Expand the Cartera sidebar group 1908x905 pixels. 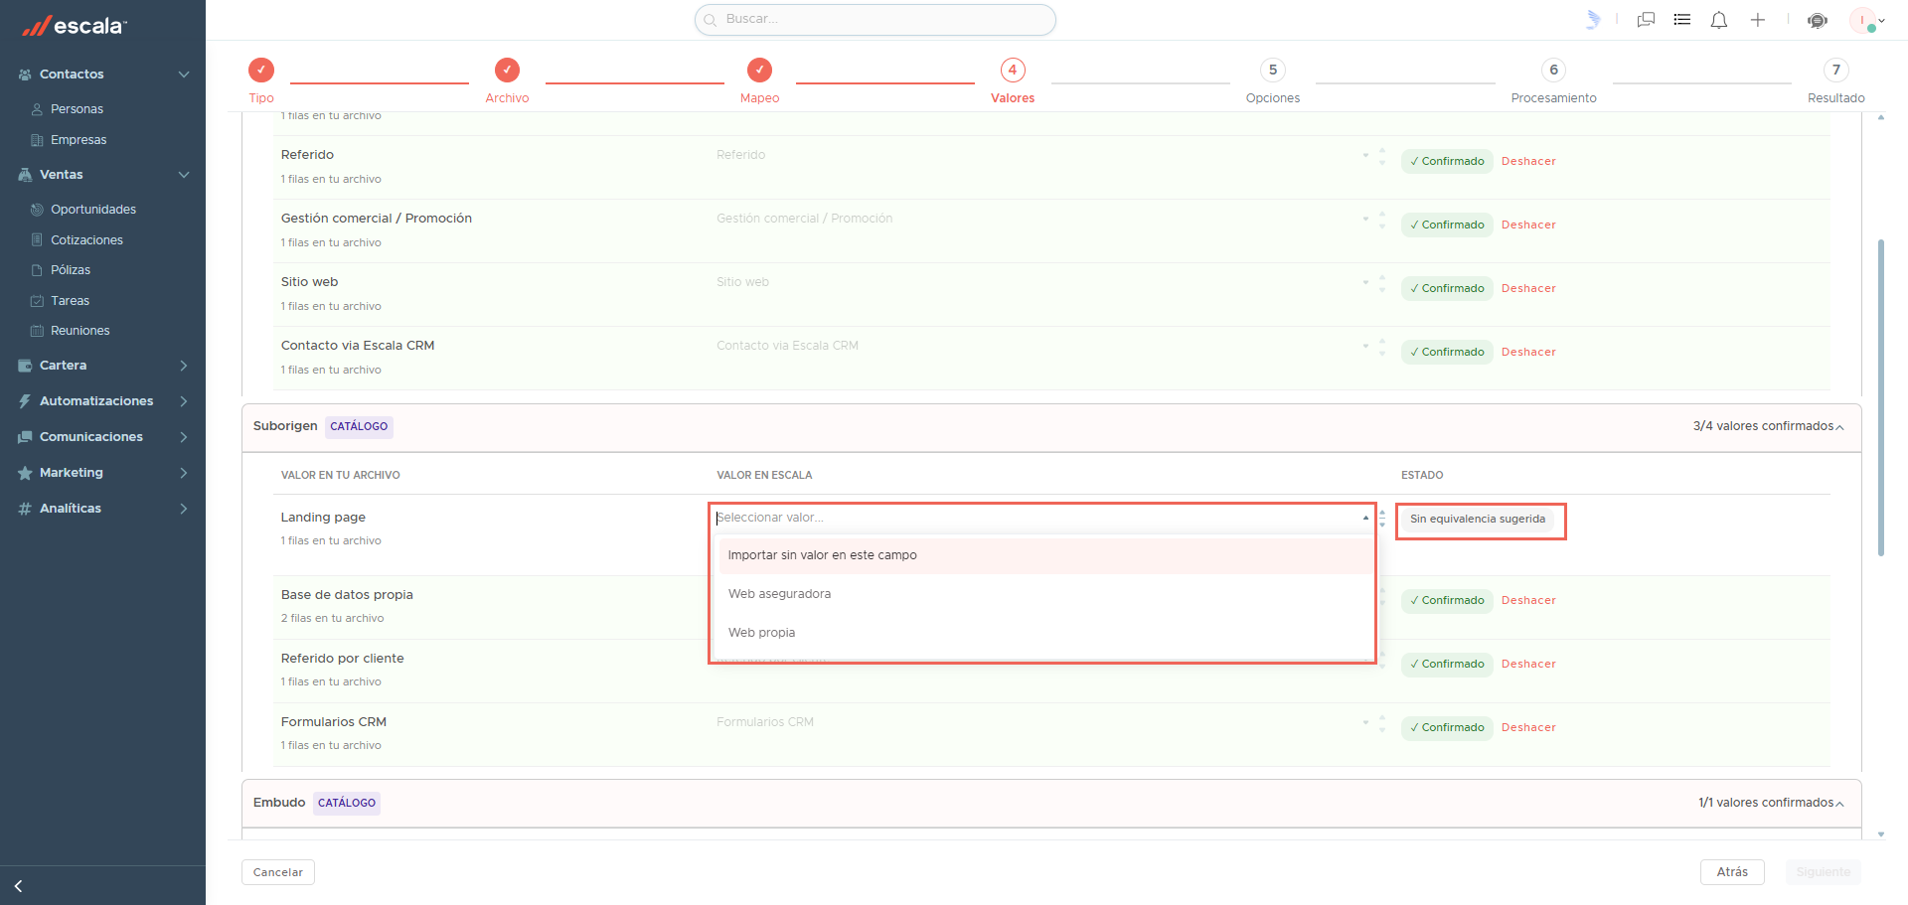pyautogui.click(x=184, y=366)
